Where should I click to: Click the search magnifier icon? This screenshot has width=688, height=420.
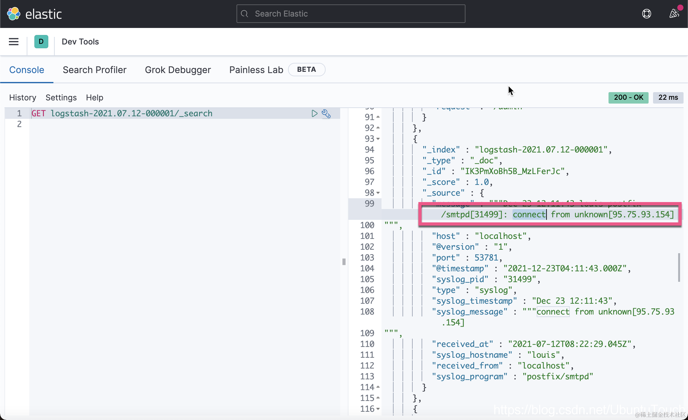pos(244,14)
